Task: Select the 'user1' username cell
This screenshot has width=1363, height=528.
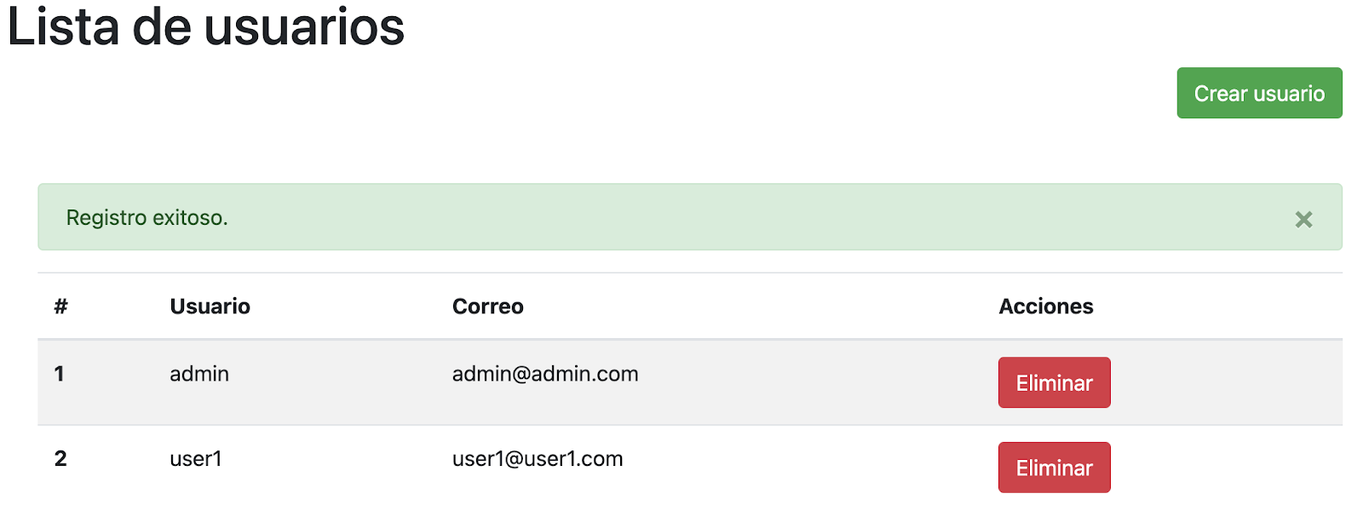Action: (196, 459)
